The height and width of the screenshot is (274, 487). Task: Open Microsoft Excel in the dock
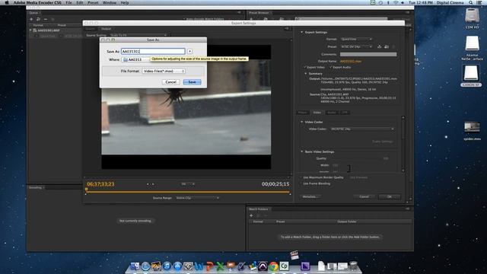(x=220, y=266)
